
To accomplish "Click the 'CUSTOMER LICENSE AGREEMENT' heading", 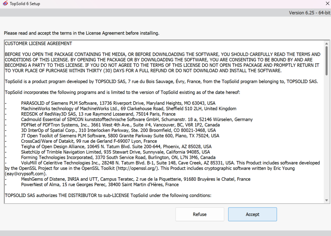I will [38, 43].
